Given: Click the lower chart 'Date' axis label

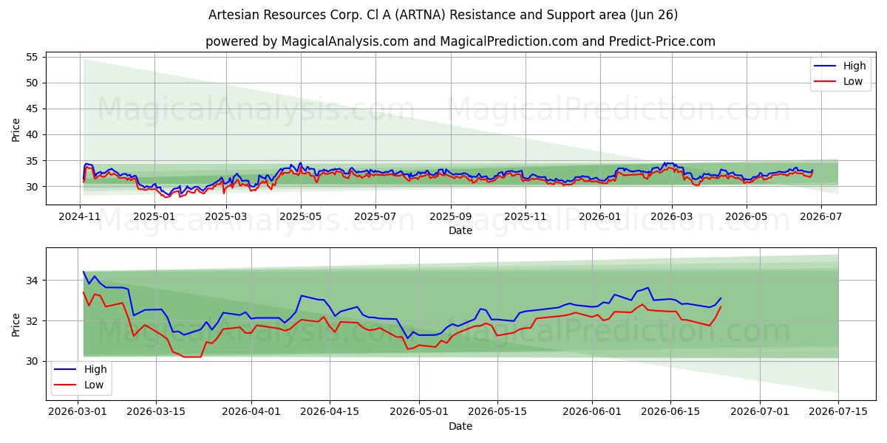Looking at the screenshot, I should (x=461, y=426).
